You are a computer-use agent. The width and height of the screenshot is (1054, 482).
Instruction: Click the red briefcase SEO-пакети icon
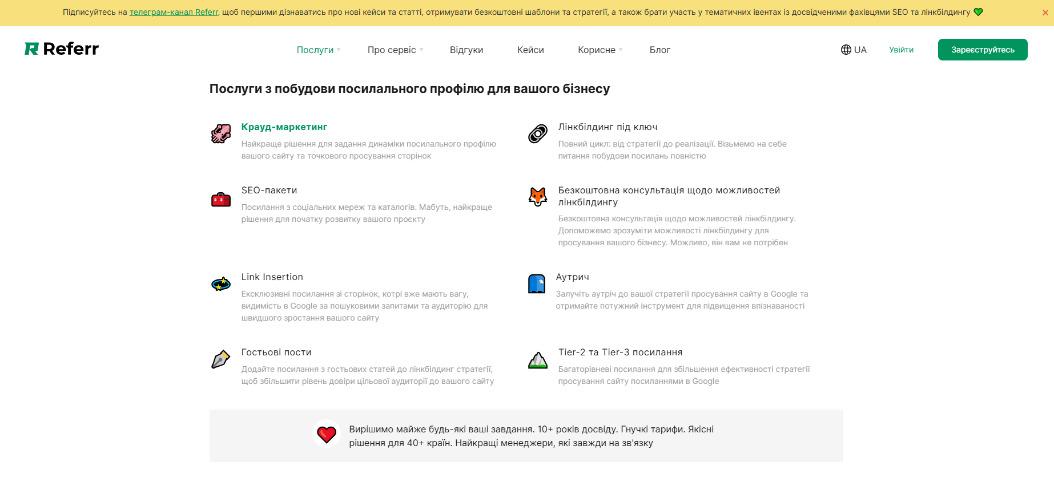[221, 200]
